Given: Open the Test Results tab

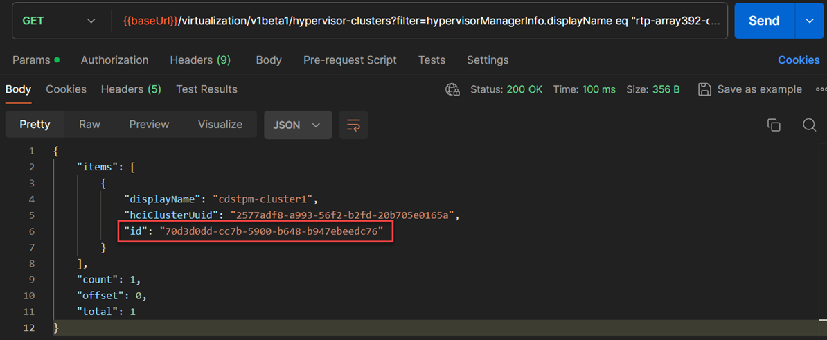Looking at the screenshot, I should click(206, 89).
